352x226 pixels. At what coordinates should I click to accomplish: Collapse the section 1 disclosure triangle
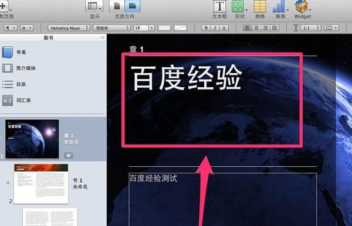tap(8, 183)
